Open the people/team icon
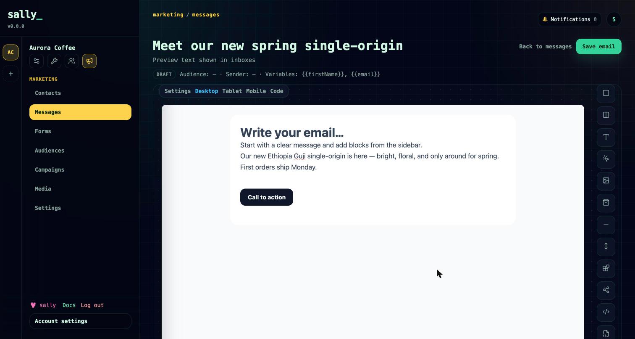The width and height of the screenshot is (635, 339). tap(72, 61)
